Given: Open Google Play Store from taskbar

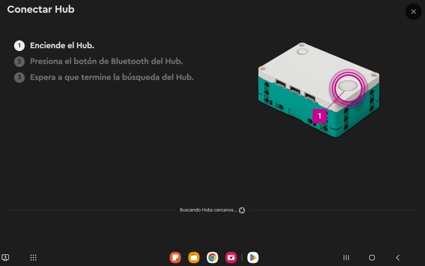Looking at the screenshot, I should [253, 257].
